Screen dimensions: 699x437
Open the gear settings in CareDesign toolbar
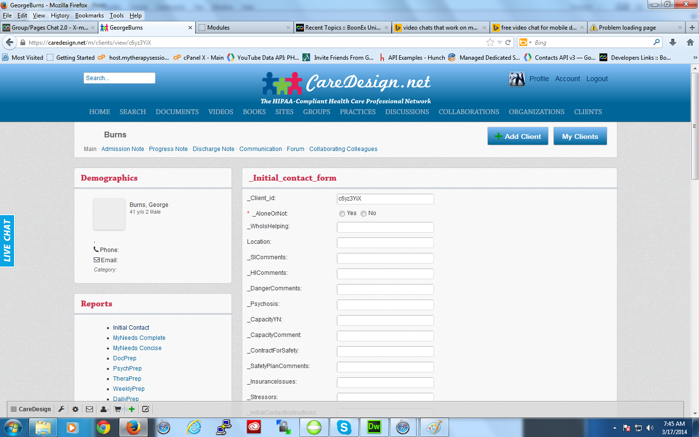tap(75, 409)
